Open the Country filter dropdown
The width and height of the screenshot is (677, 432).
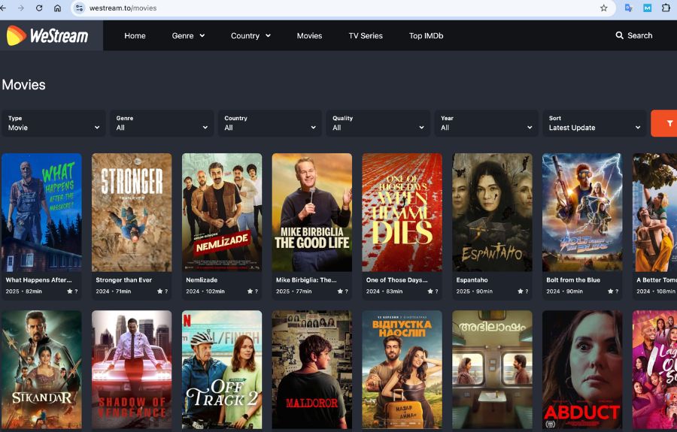[x=270, y=123]
